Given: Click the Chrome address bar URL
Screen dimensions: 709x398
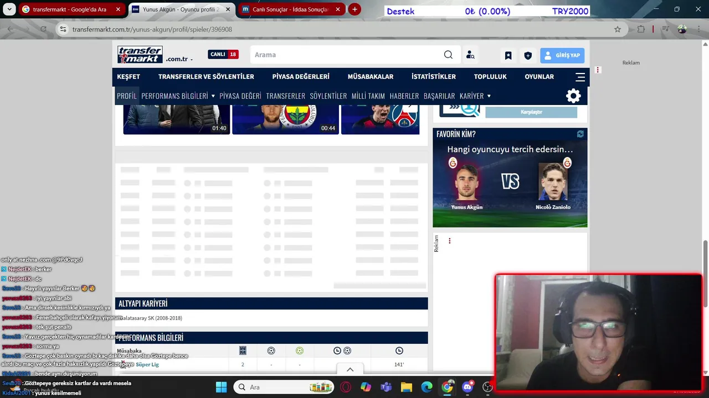Looking at the screenshot, I should (x=152, y=29).
